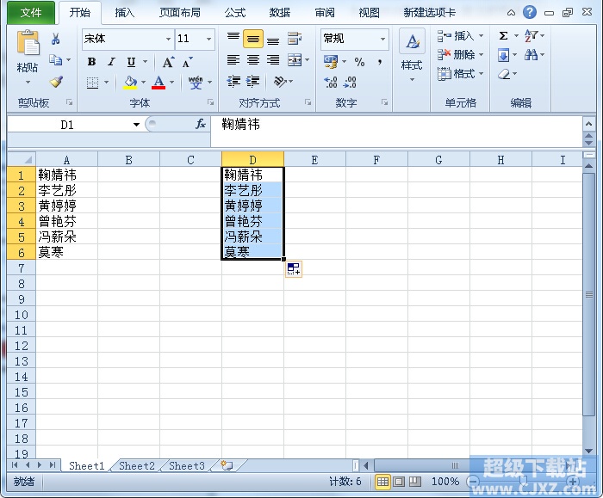Open the 文件 file button
603x498 pixels.
point(30,13)
